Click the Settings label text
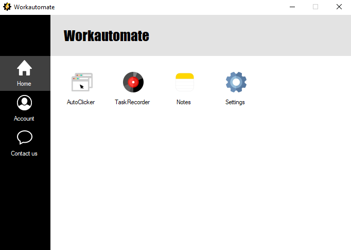 pyautogui.click(x=235, y=102)
